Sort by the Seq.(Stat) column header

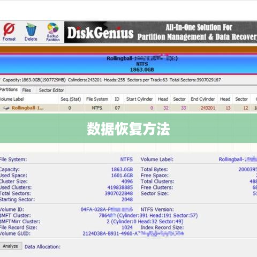(x=71, y=99)
